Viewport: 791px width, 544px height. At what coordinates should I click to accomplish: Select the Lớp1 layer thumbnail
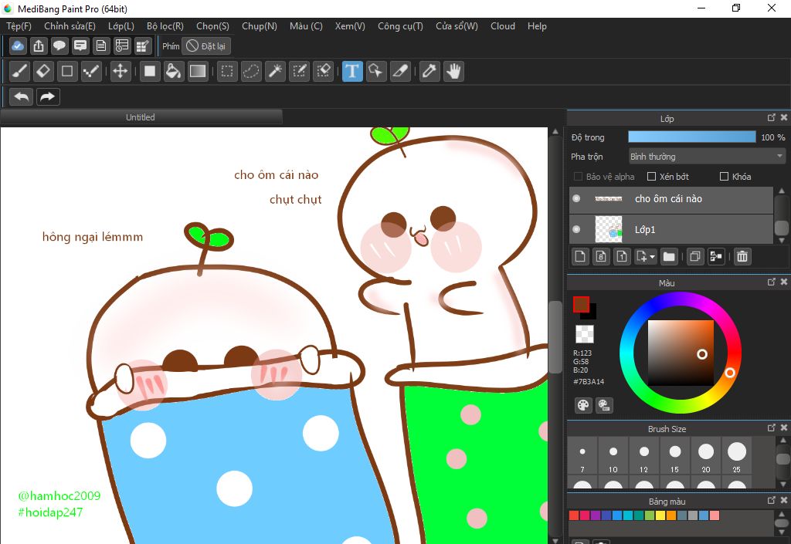tap(609, 230)
